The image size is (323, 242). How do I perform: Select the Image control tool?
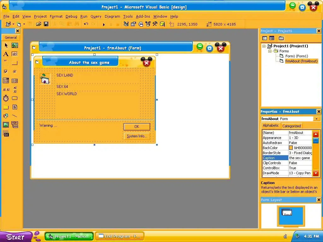pos(6,125)
